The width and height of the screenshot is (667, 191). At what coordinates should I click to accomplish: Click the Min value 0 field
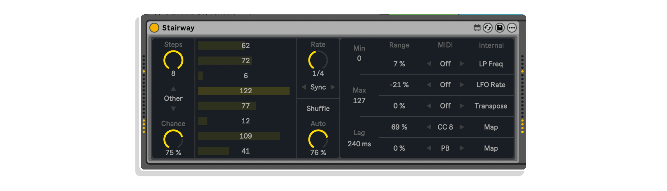(x=359, y=58)
